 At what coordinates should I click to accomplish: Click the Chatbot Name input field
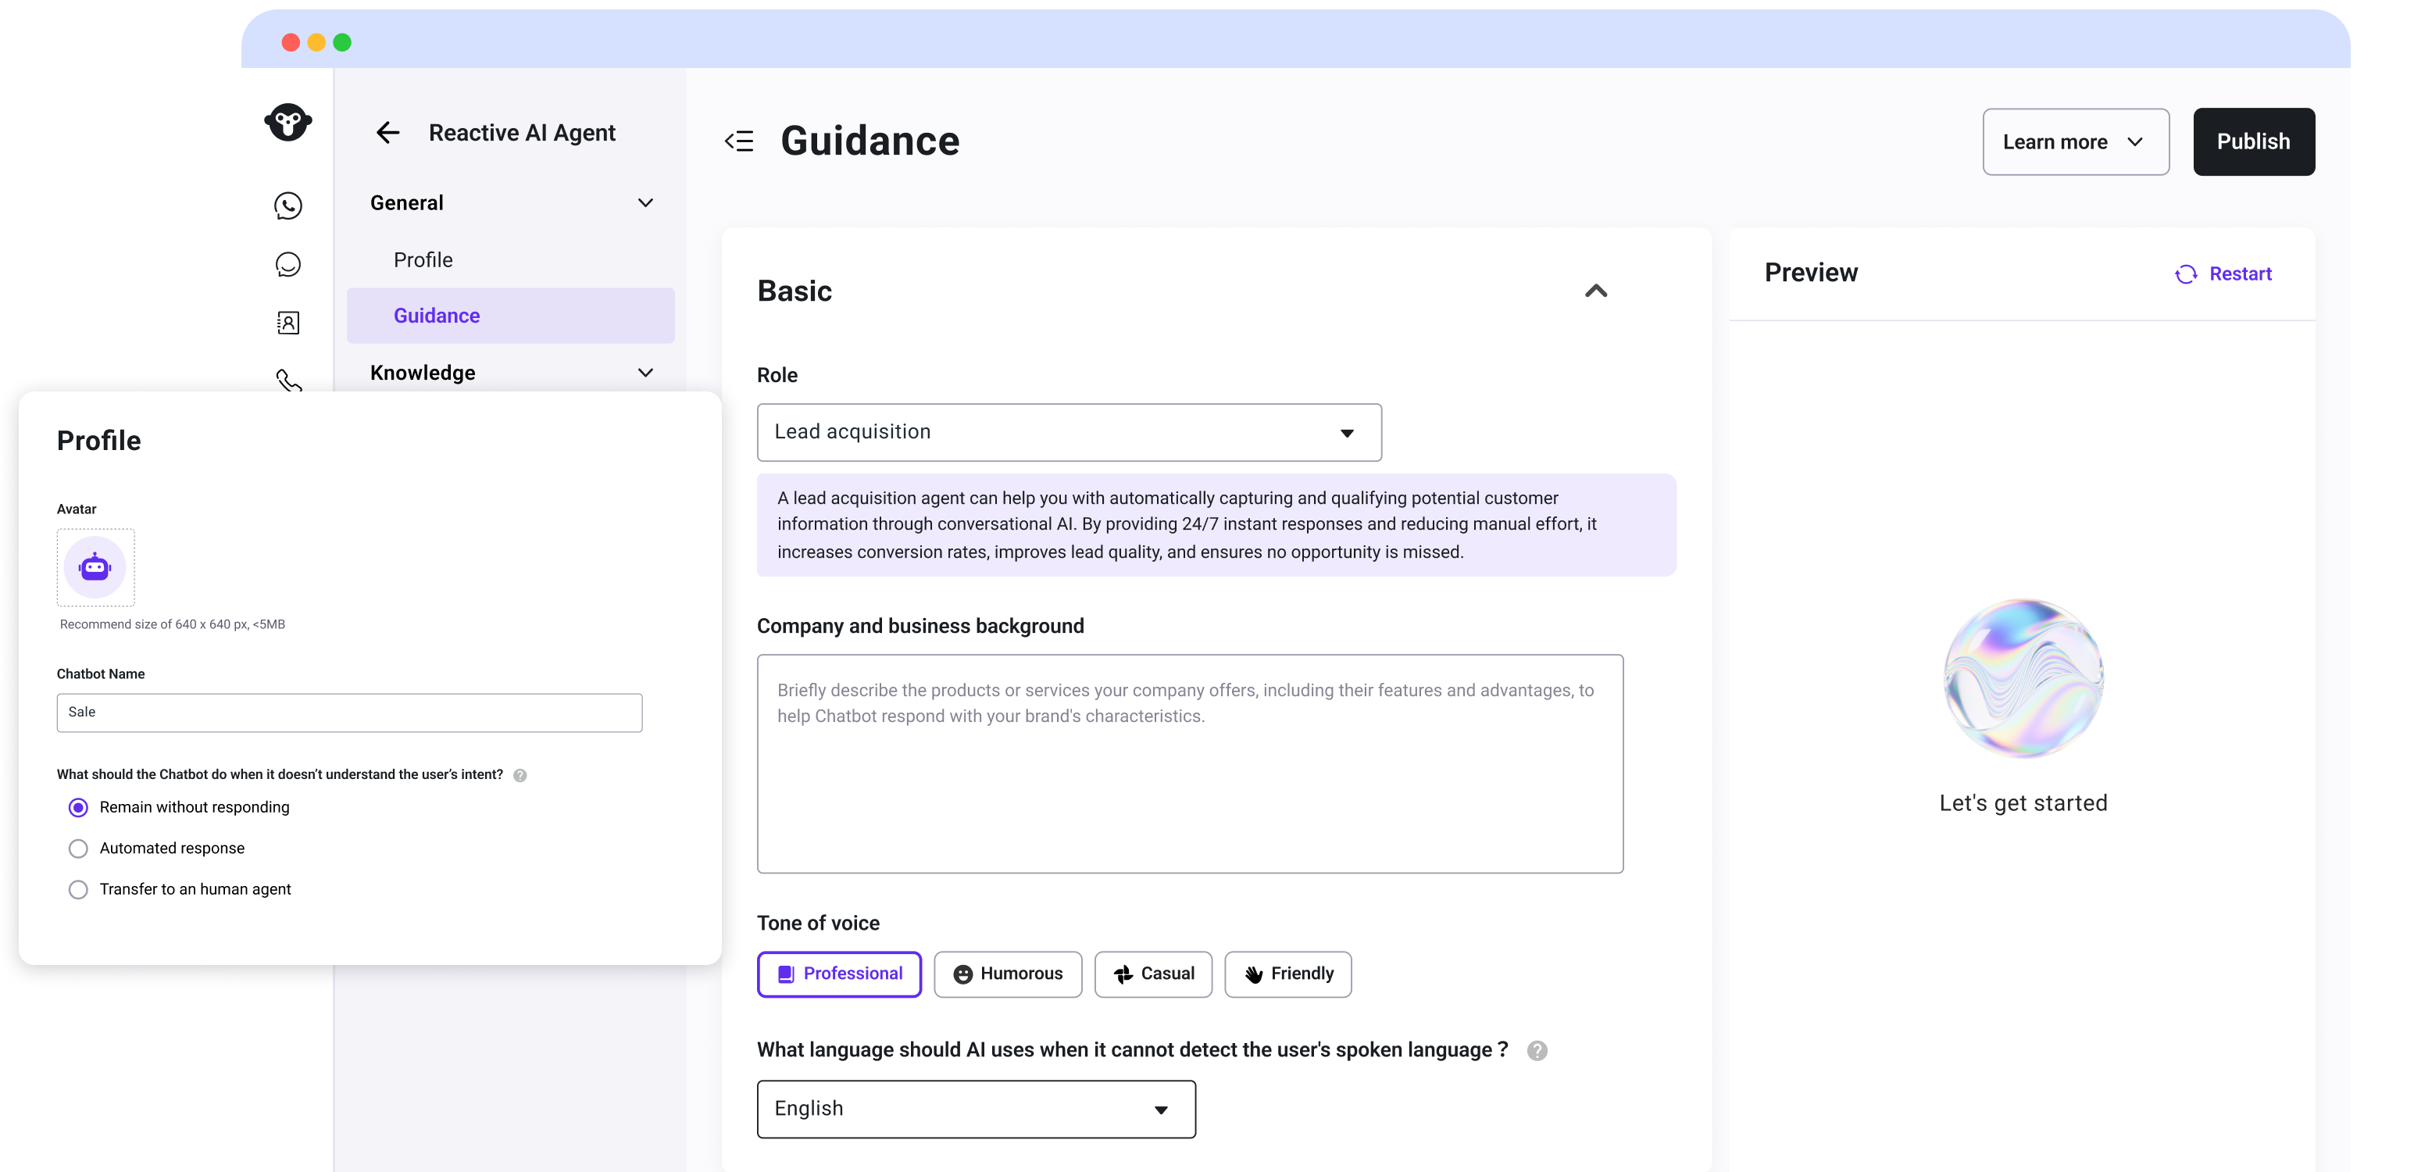pyautogui.click(x=348, y=713)
